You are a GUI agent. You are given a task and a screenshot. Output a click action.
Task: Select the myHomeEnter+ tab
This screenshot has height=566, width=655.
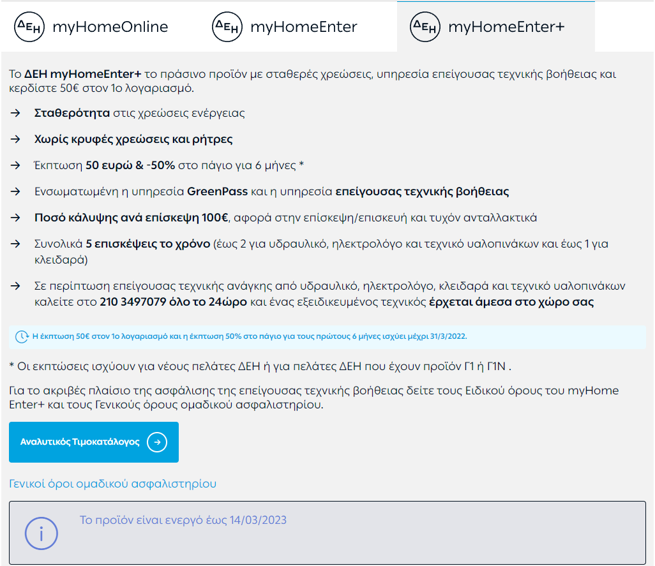pyautogui.click(x=496, y=27)
